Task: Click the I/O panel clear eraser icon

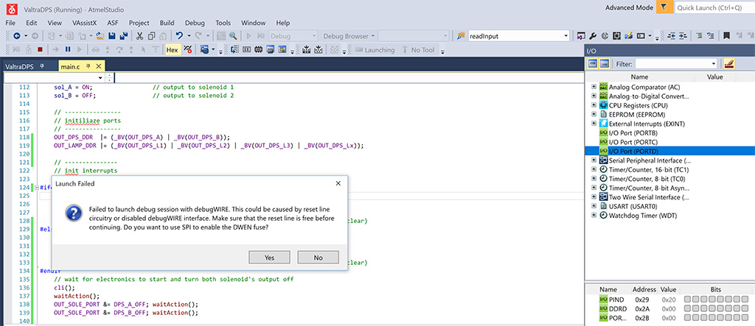Action: (x=729, y=63)
